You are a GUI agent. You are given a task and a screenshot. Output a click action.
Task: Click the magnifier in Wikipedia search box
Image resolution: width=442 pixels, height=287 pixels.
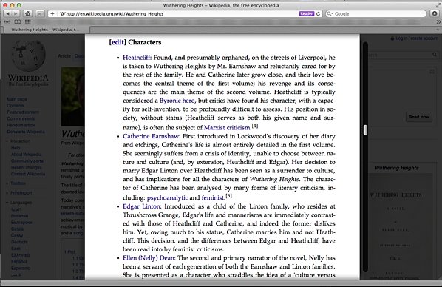435,55
